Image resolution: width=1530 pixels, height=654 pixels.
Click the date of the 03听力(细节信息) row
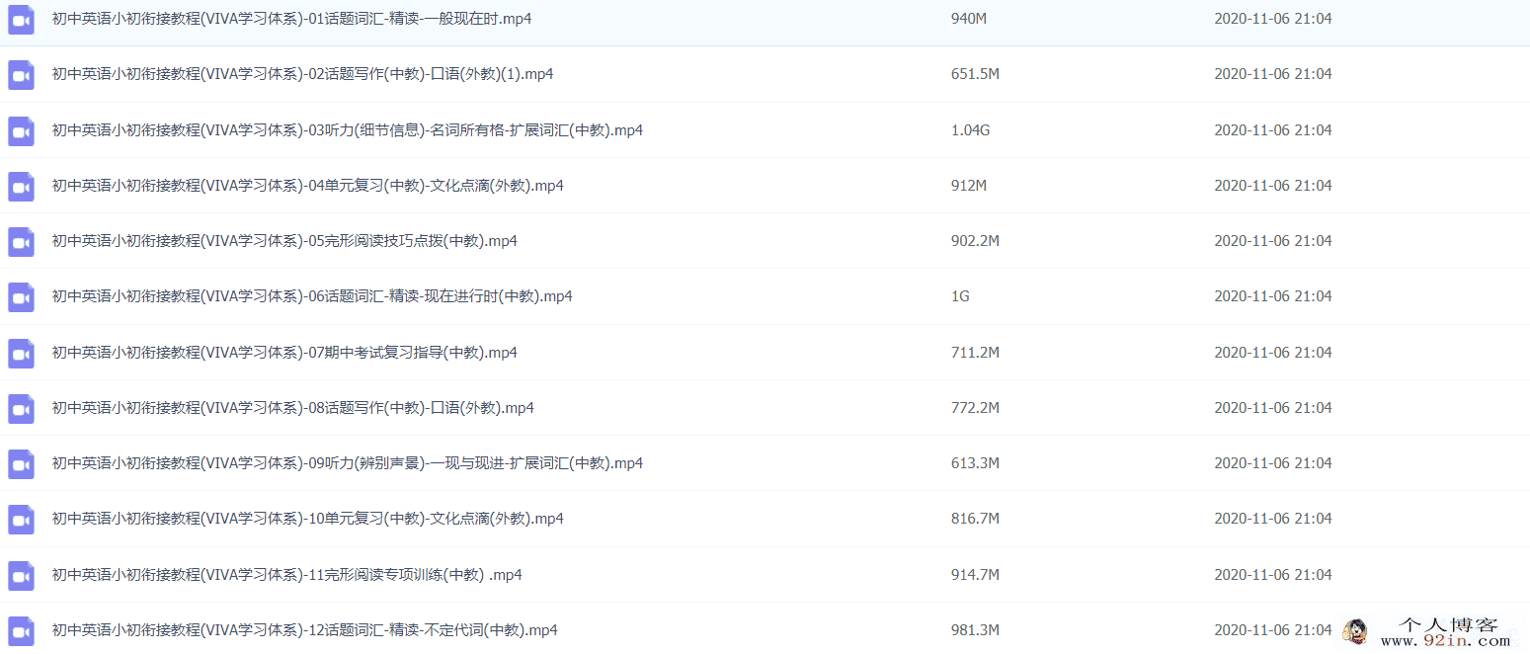tap(1273, 130)
